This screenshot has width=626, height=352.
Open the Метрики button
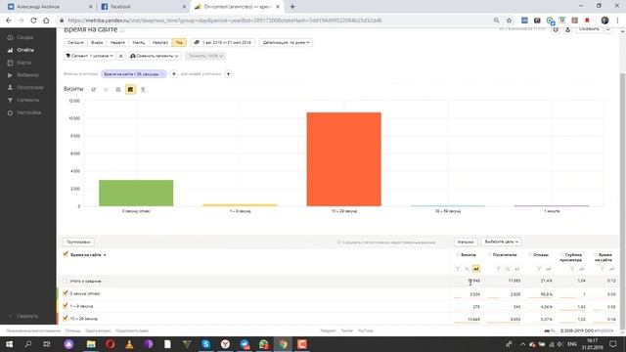pos(466,242)
